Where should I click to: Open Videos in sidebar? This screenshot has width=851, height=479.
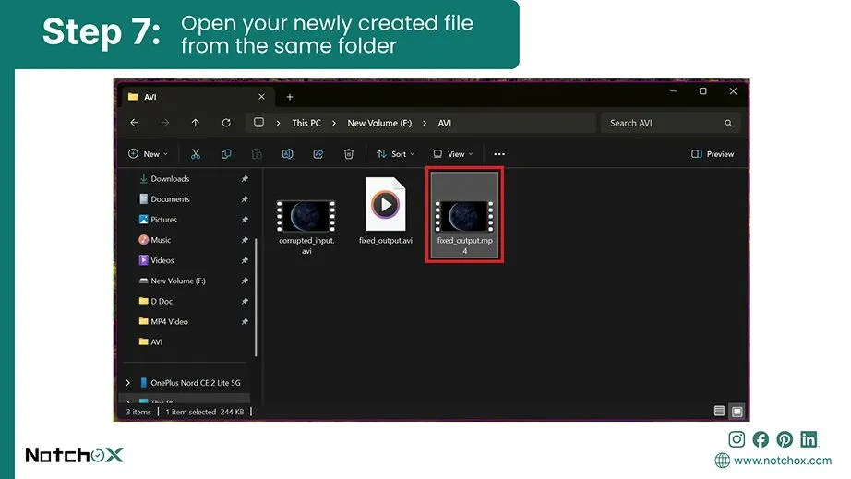click(x=156, y=260)
